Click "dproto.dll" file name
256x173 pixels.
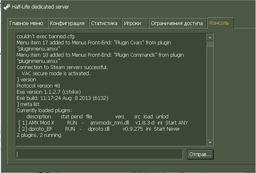[99, 129]
